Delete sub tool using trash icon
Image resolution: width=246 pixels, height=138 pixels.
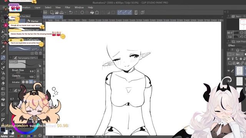coord(40,53)
